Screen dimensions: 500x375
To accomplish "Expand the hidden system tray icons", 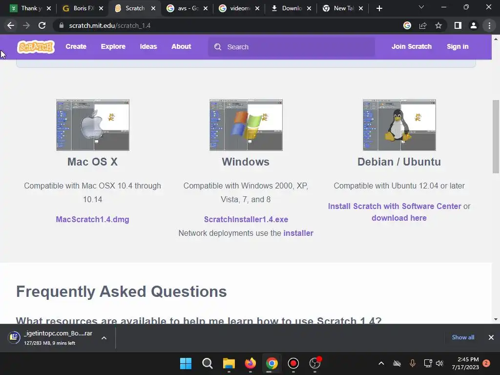I will coord(381,363).
